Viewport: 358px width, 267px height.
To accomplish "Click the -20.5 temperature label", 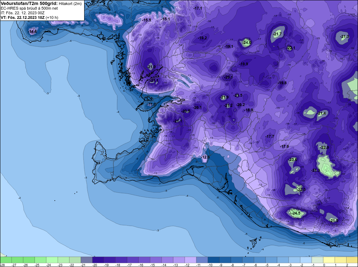I will [x=186, y=111].
